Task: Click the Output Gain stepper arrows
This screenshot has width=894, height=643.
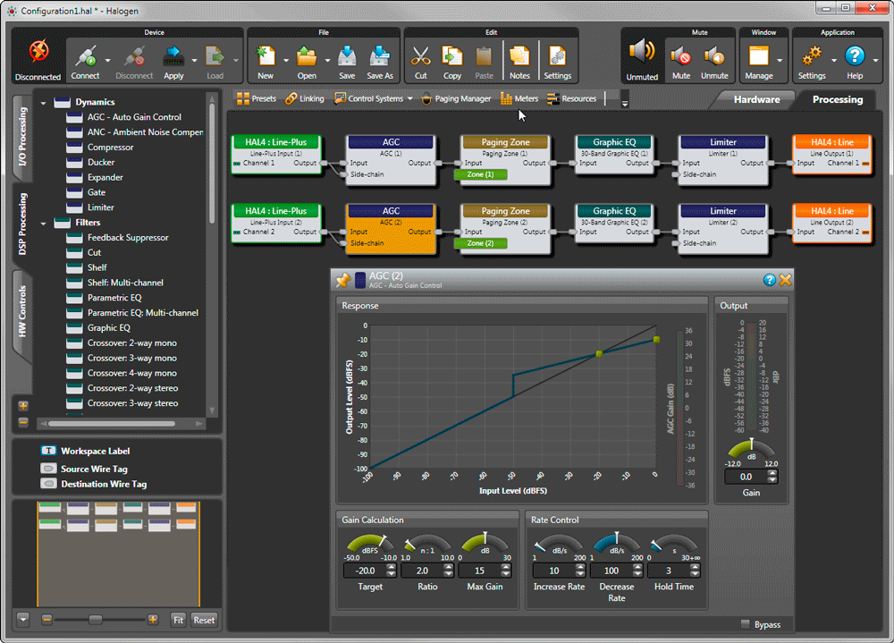Action: click(x=772, y=477)
